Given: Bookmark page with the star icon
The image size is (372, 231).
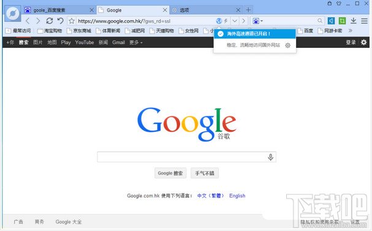Looking at the screenshot, I should (72, 21).
